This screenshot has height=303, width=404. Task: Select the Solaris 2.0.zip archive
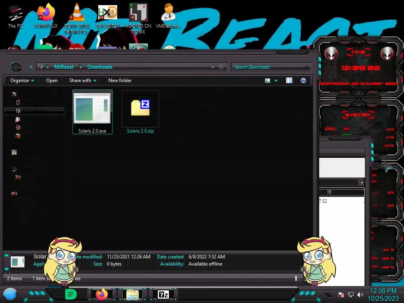[140, 112]
